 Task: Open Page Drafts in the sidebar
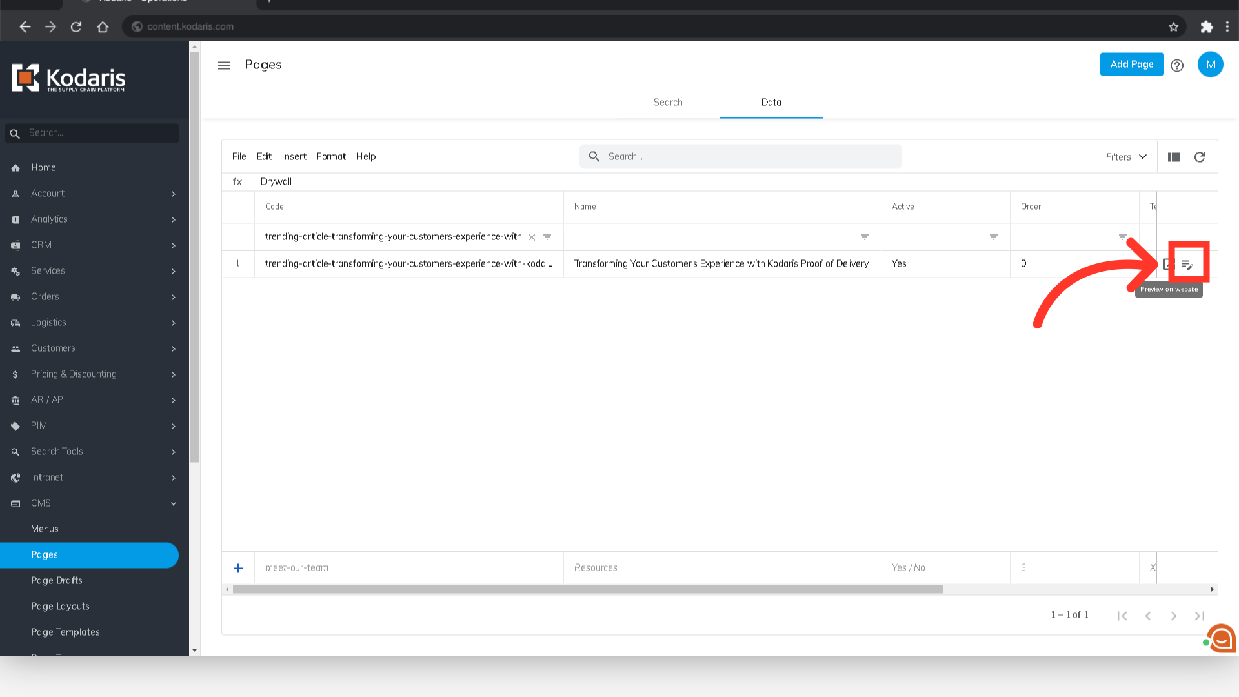click(x=57, y=580)
